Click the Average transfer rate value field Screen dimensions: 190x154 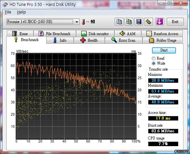(163, 102)
